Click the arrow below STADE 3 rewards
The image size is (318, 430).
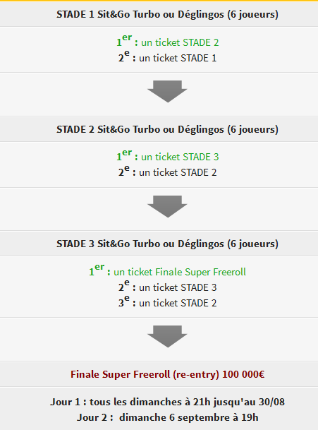tap(167, 337)
